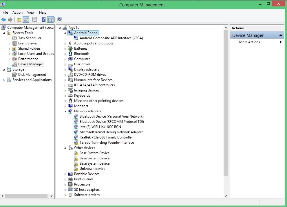The image size is (287, 207).
Task: Collapse the Other devices category
Action: [x=65, y=148]
